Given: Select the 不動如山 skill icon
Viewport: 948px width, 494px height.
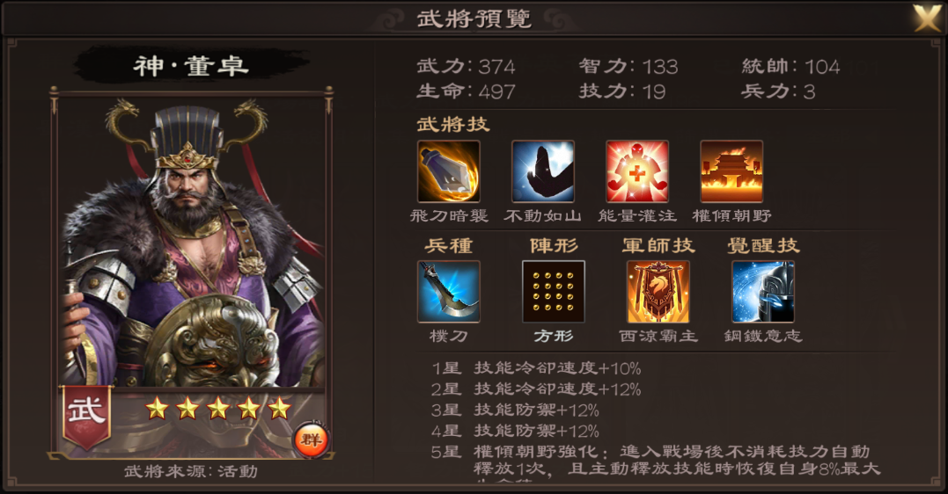Looking at the screenshot, I should tap(543, 171).
